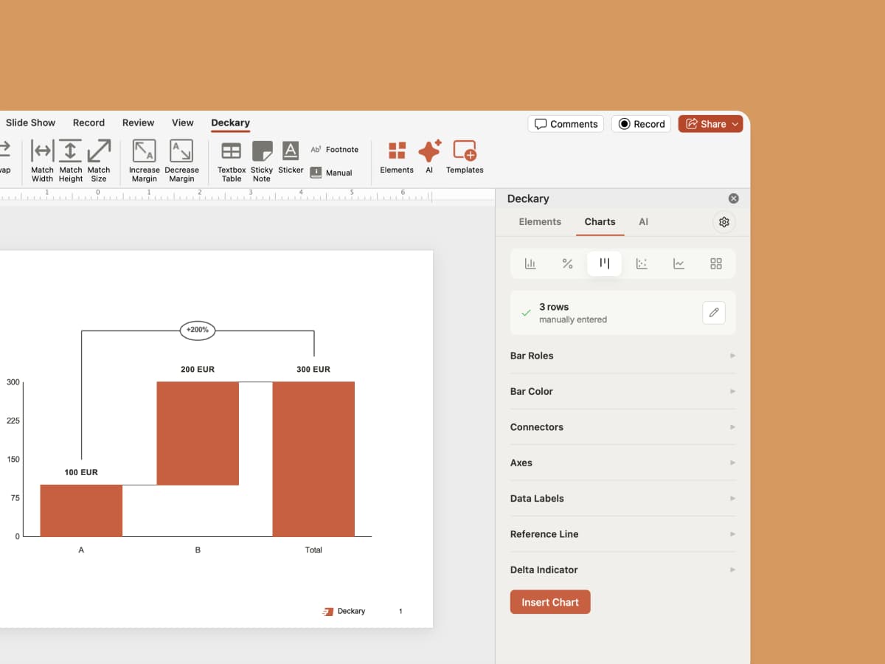The width and height of the screenshot is (885, 664).
Task: Click the Insert Chart button
Action: click(x=550, y=602)
